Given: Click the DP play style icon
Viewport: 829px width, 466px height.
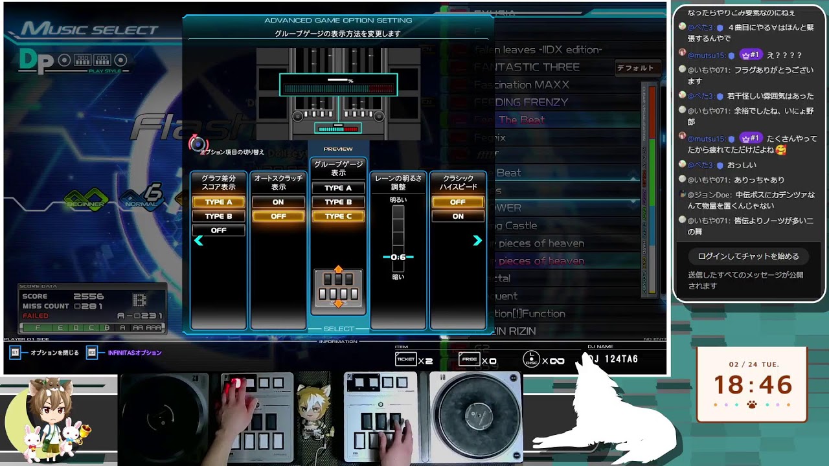Looking at the screenshot, I should [x=36, y=61].
